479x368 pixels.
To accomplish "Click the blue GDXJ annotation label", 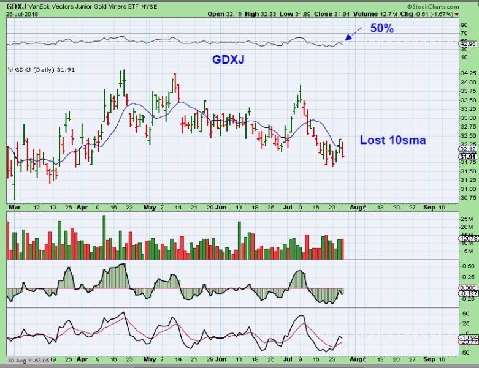I will [228, 59].
